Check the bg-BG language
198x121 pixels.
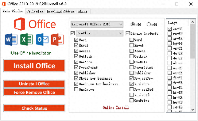point(169,43)
